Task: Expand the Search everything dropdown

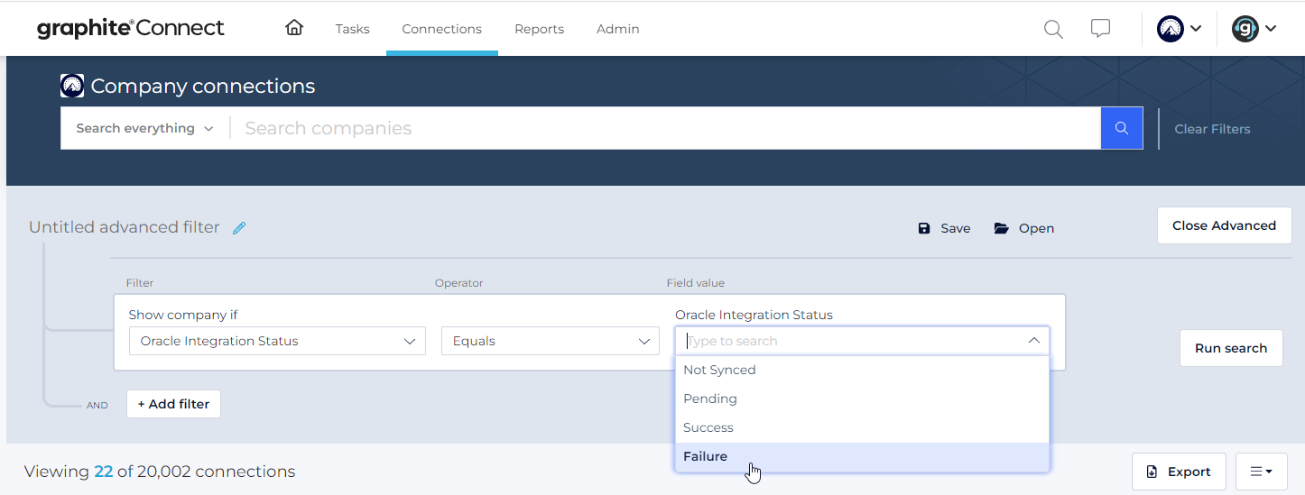Action: tap(144, 128)
